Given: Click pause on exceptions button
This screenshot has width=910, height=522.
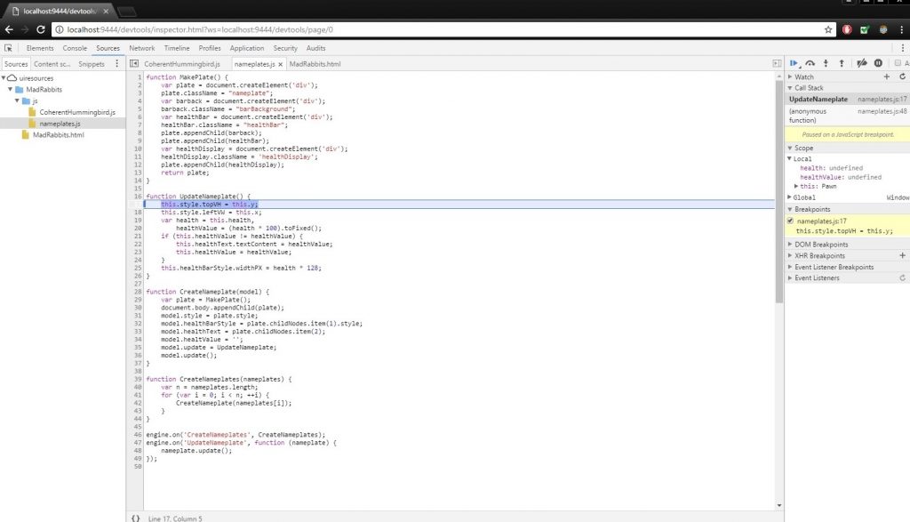Looking at the screenshot, I should 878,63.
